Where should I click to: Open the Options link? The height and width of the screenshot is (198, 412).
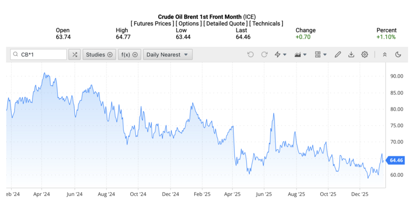click(x=189, y=24)
